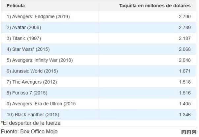199x137 pixels.
Task: Click the 1.671 box office value
Action: (x=185, y=71)
